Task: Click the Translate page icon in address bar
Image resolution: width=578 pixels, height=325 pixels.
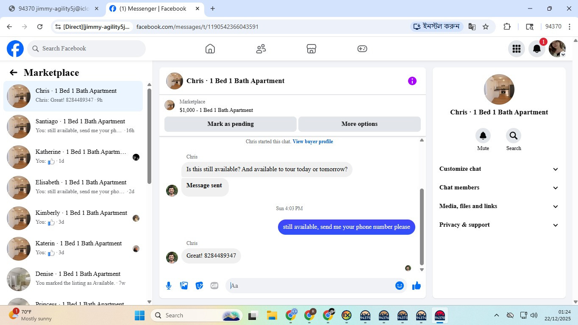Action: click(x=472, y=27)
